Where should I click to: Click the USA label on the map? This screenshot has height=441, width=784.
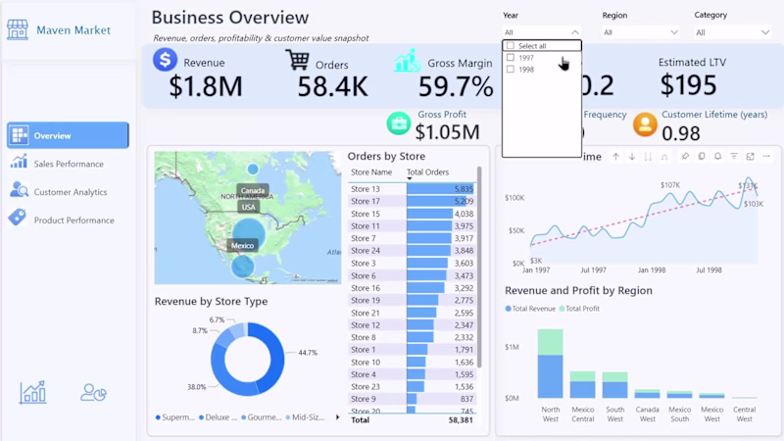pos(249,207)
